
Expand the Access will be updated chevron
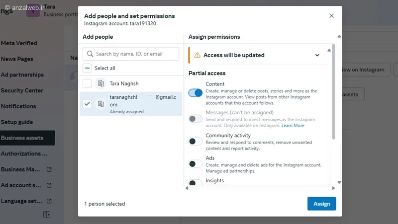pyautogui.click(x=317, y=55)
